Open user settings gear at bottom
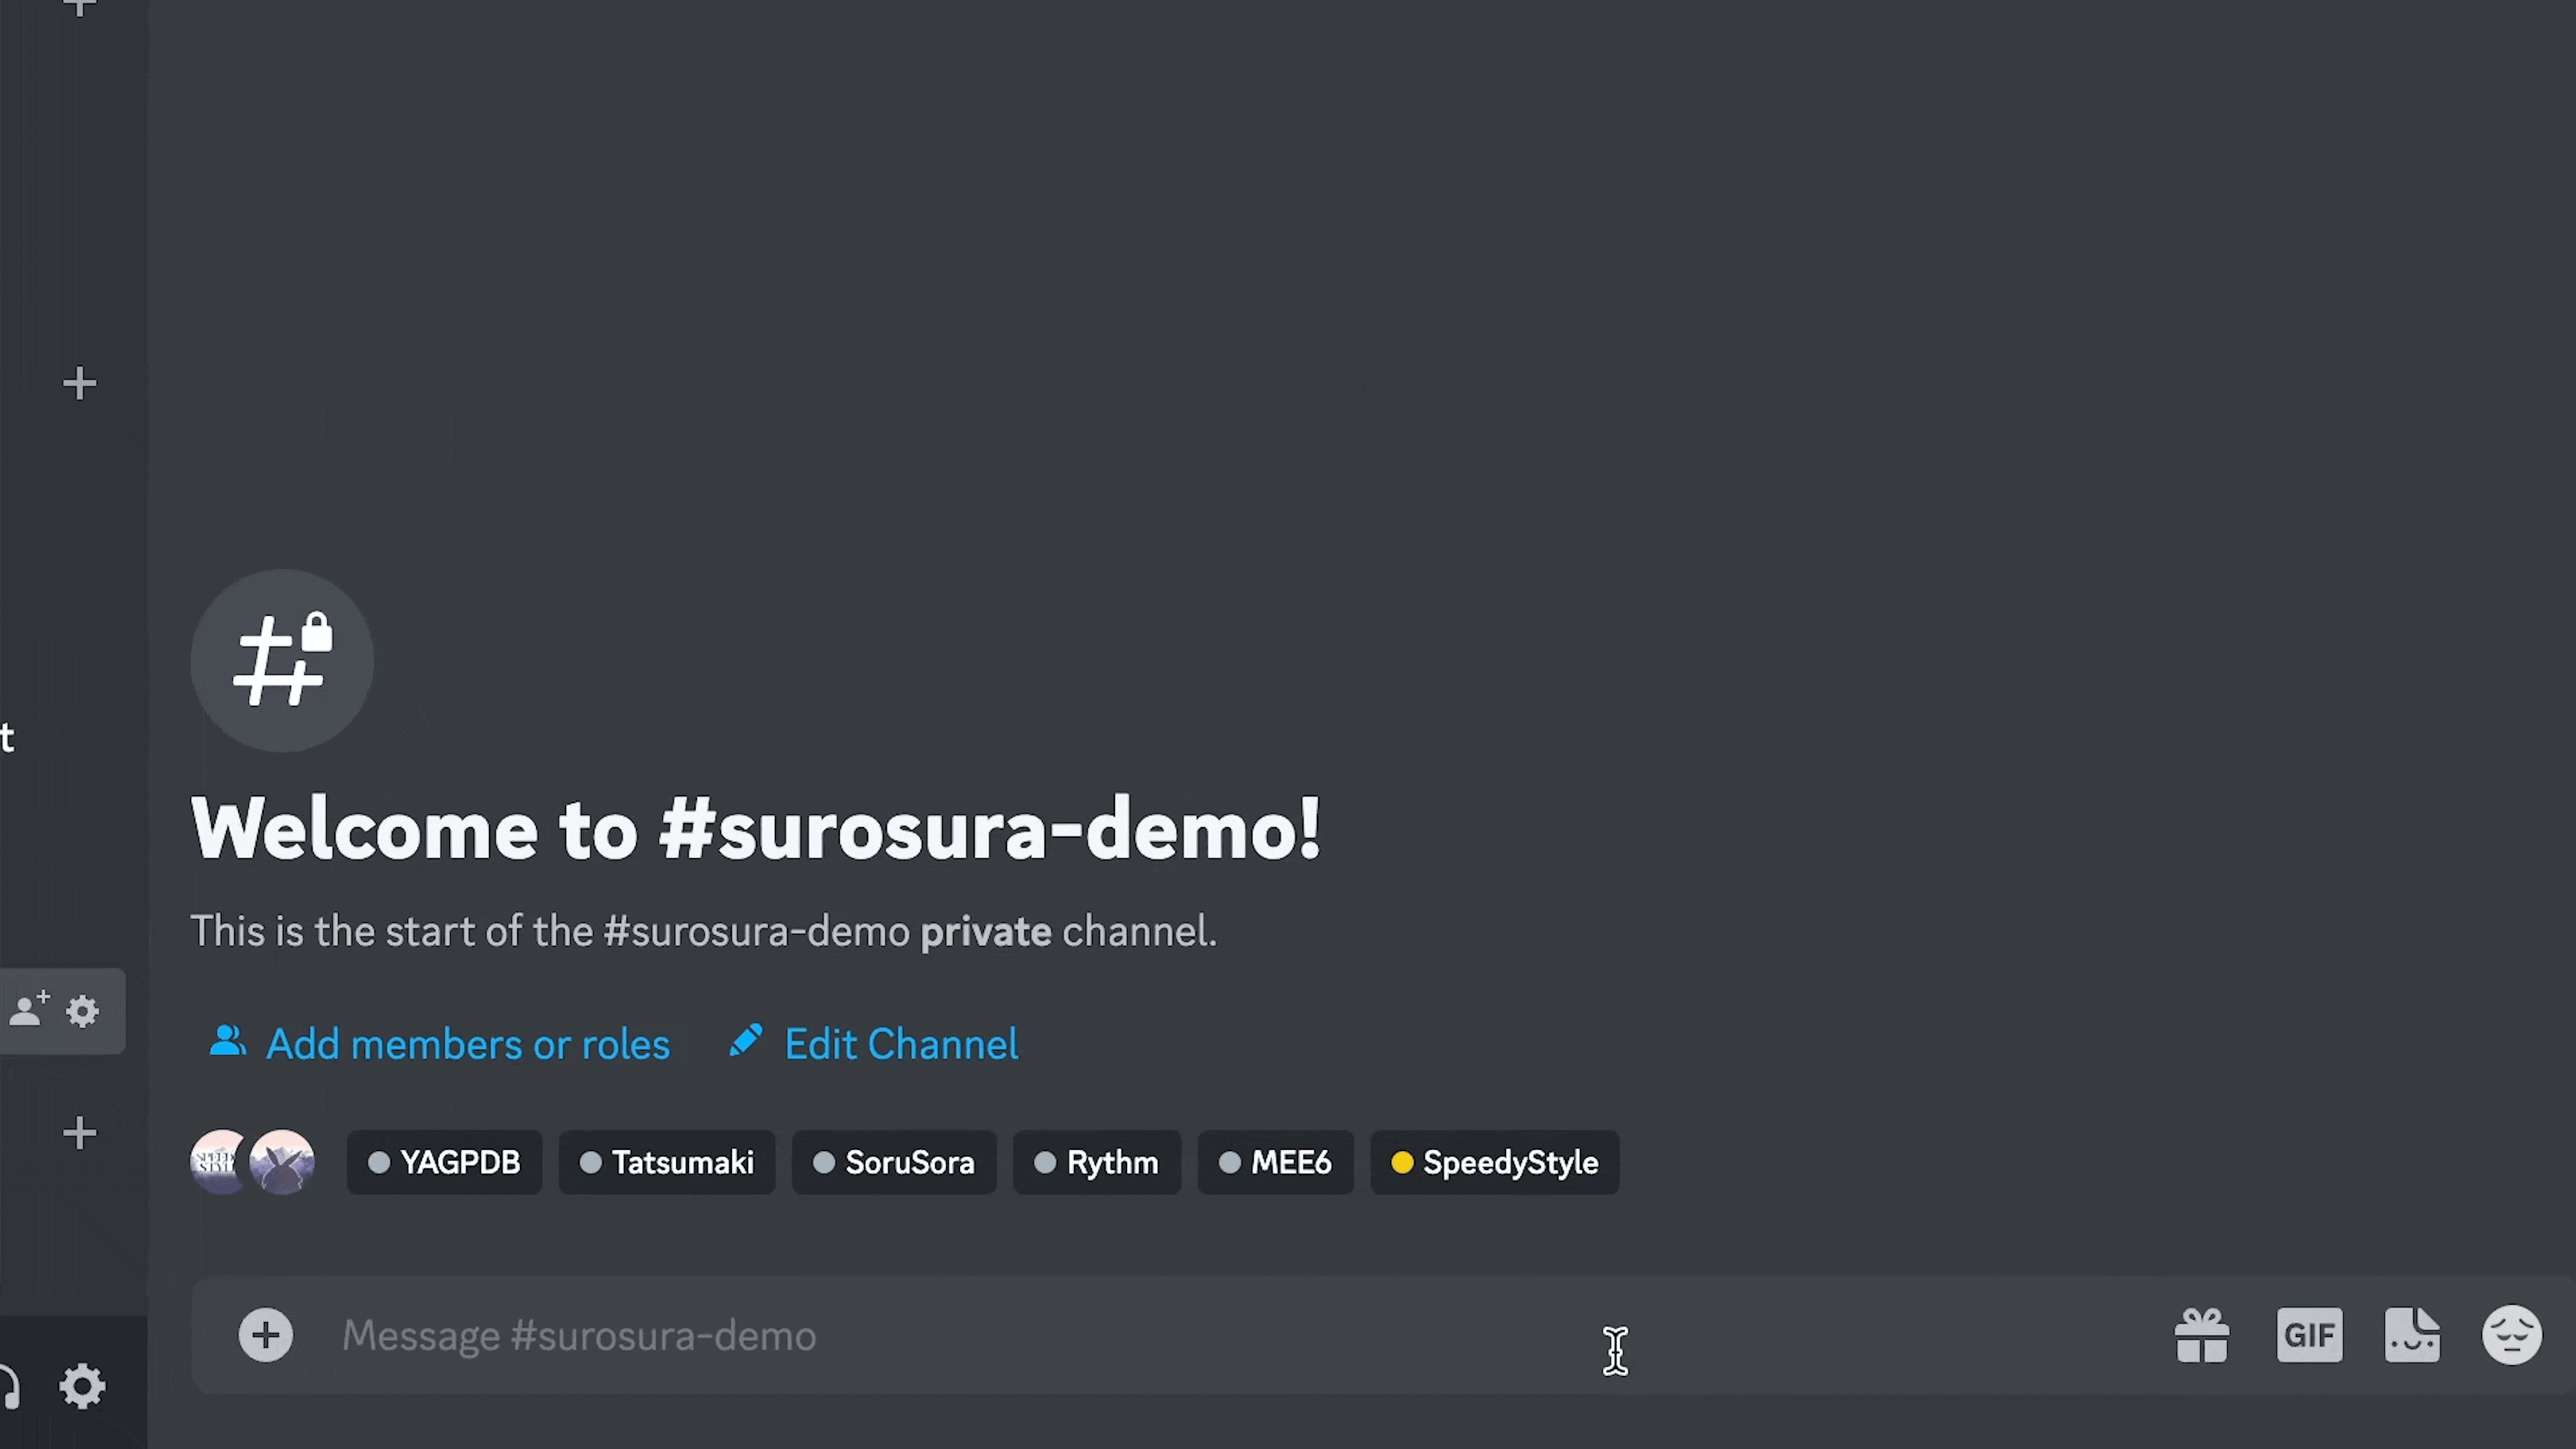2576x1449 pixels. pos(82,1386)
